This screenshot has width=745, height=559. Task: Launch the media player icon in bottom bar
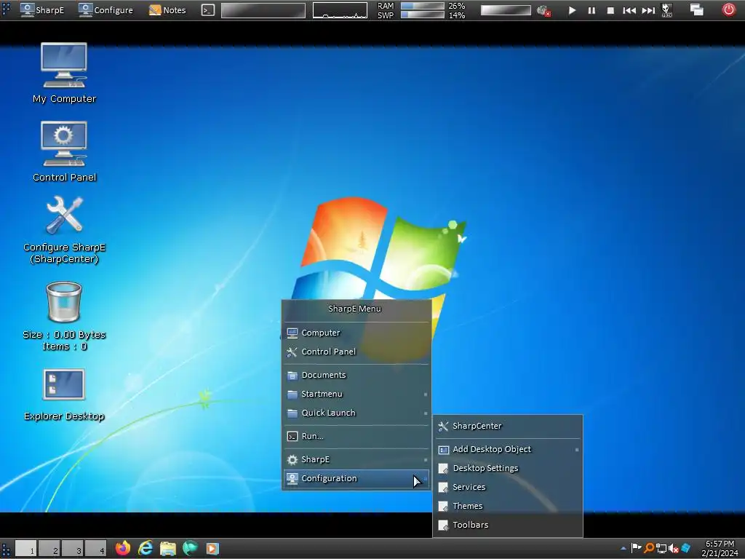(x=212, y=549)
